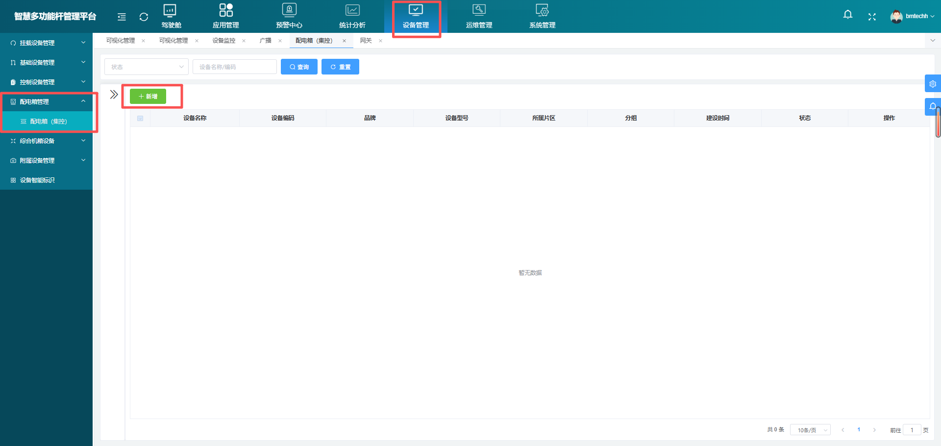Click the refresh icon in header
This screenshot has height=446, width=941.
coord(144,17)
